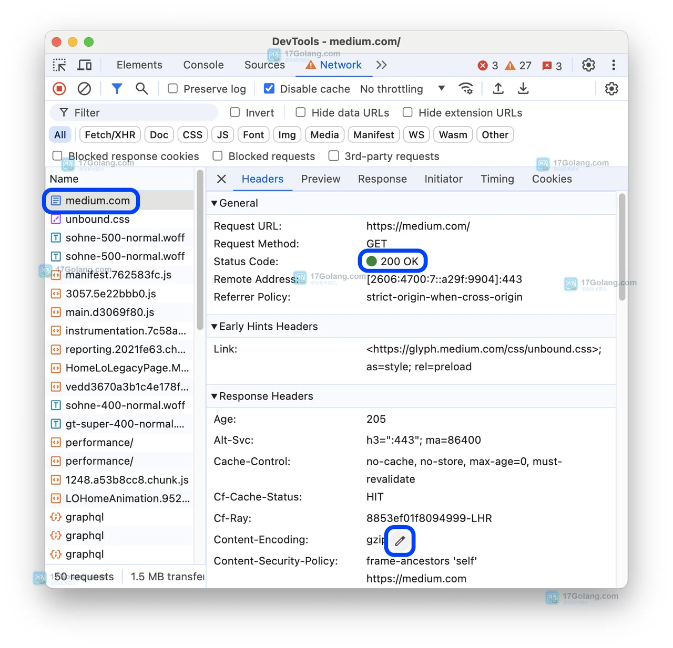Open the No throttling dropdown
The width and height of the screenshot is (673, 648).
403,89
